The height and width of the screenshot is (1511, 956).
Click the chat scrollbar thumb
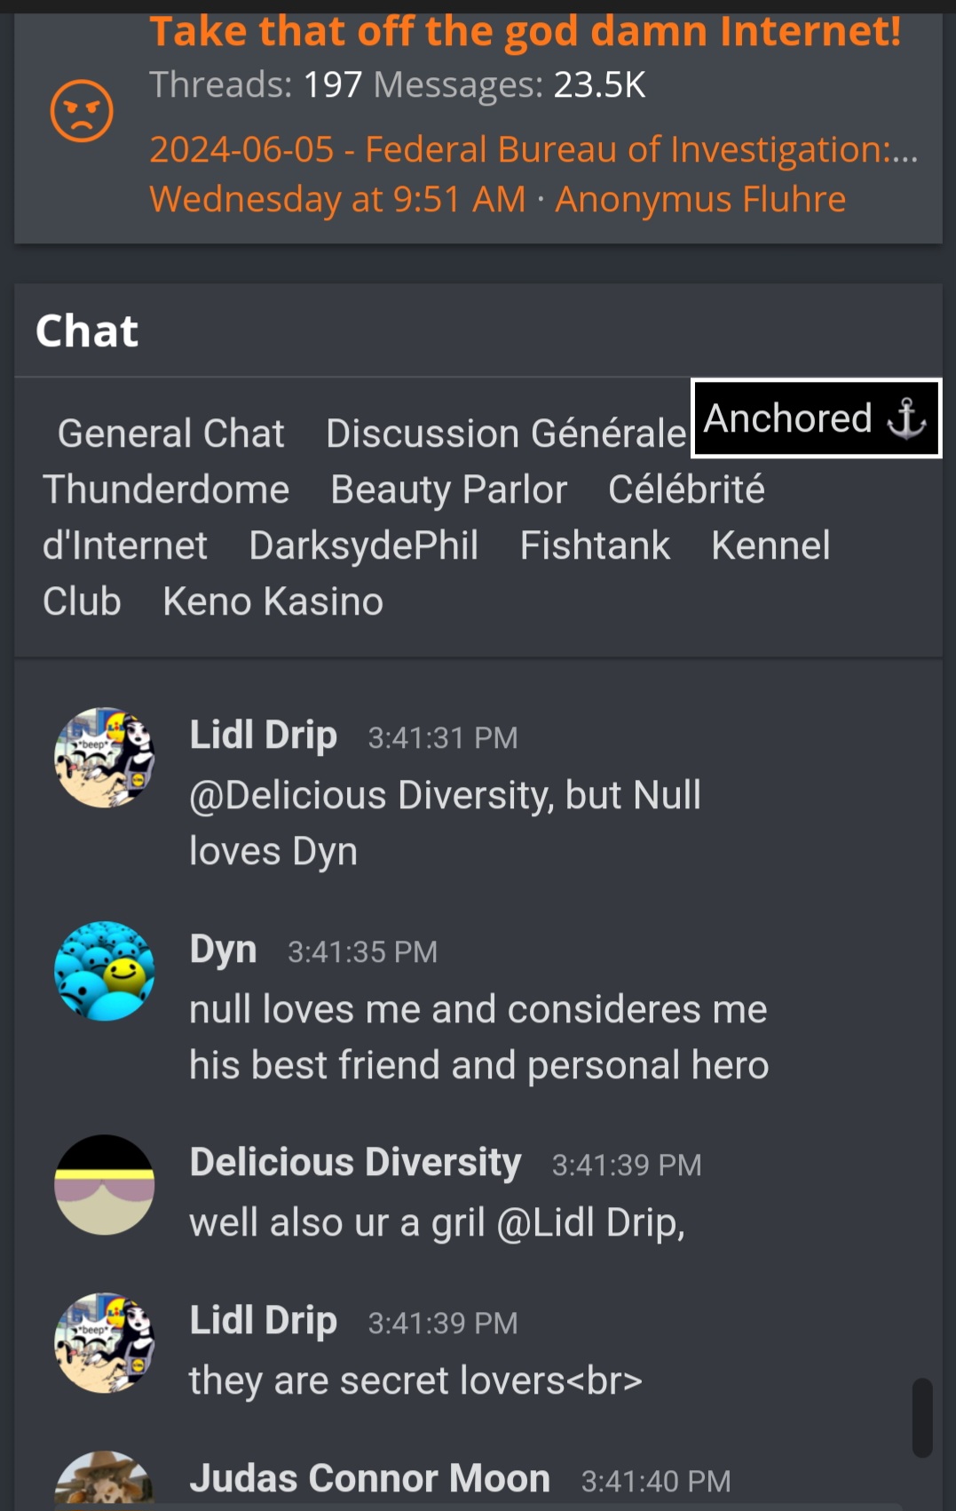coord(922,1418)
